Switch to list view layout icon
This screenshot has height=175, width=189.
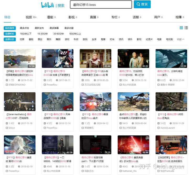point(186,28)
